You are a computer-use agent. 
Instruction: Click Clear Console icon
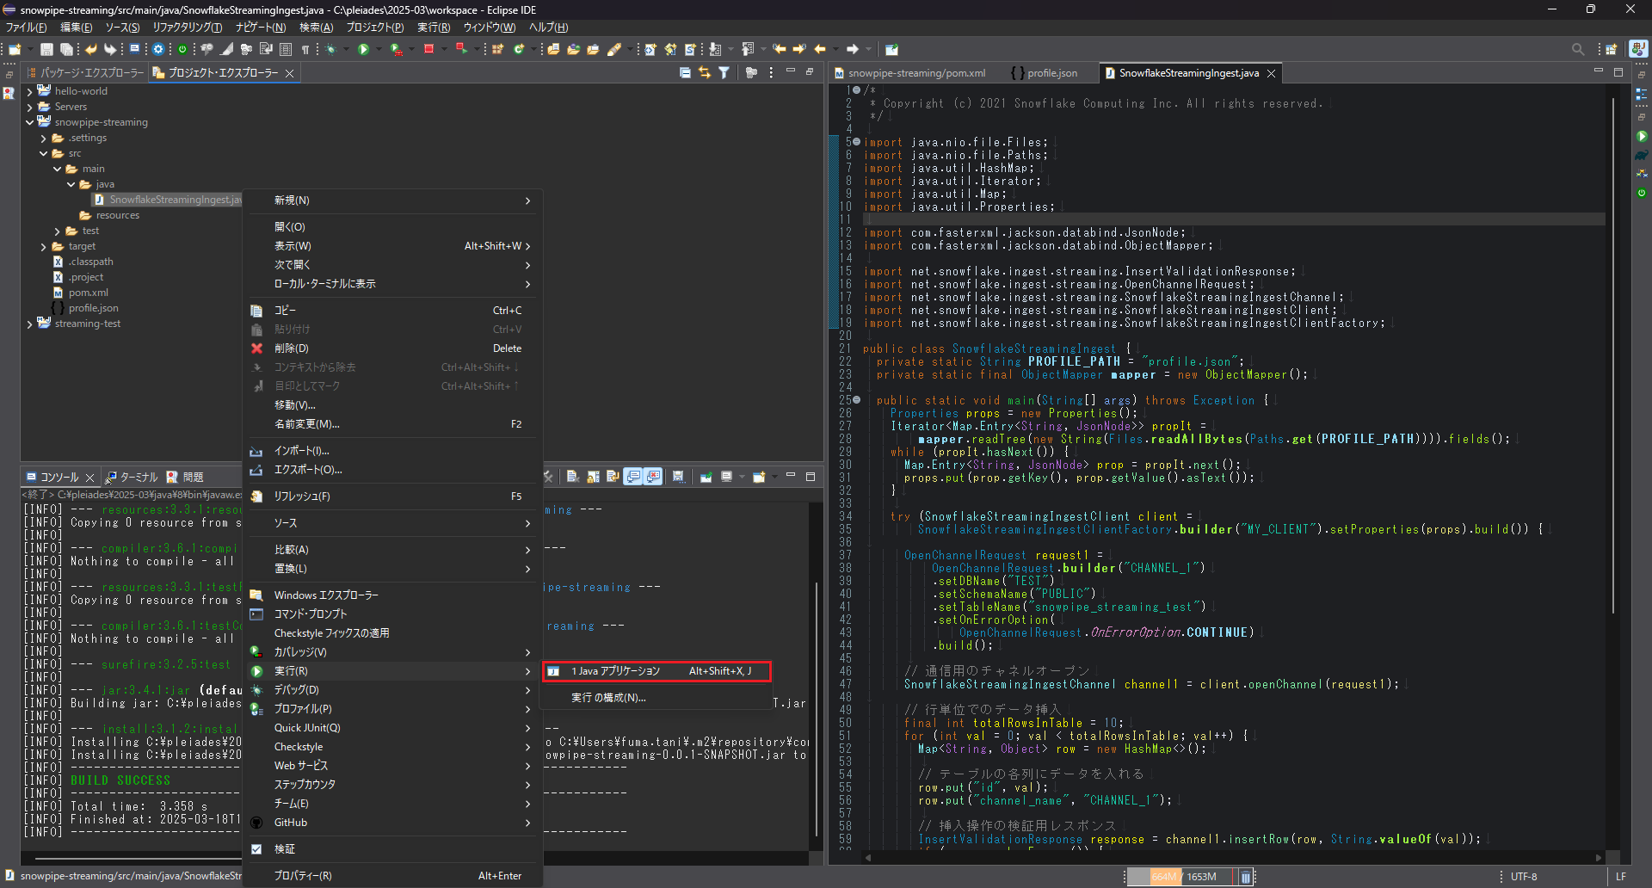572,476
